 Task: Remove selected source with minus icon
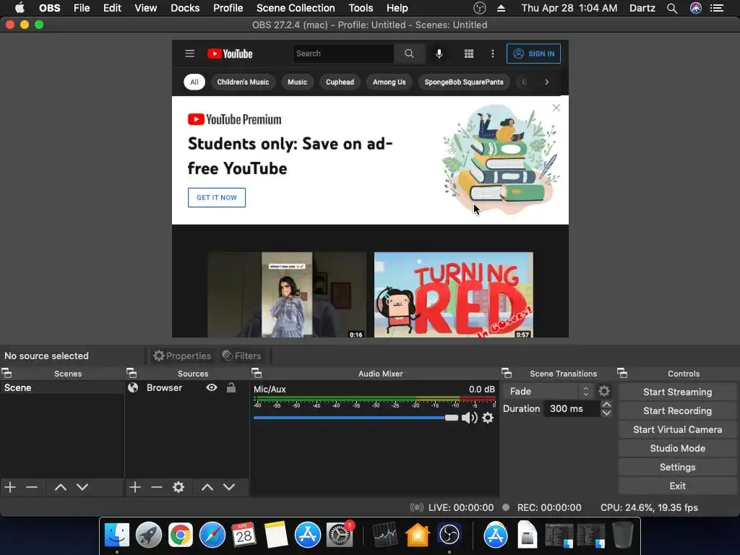pos(157,487)
